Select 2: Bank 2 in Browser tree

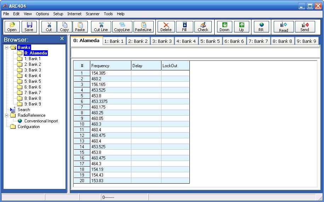[33, 64]
